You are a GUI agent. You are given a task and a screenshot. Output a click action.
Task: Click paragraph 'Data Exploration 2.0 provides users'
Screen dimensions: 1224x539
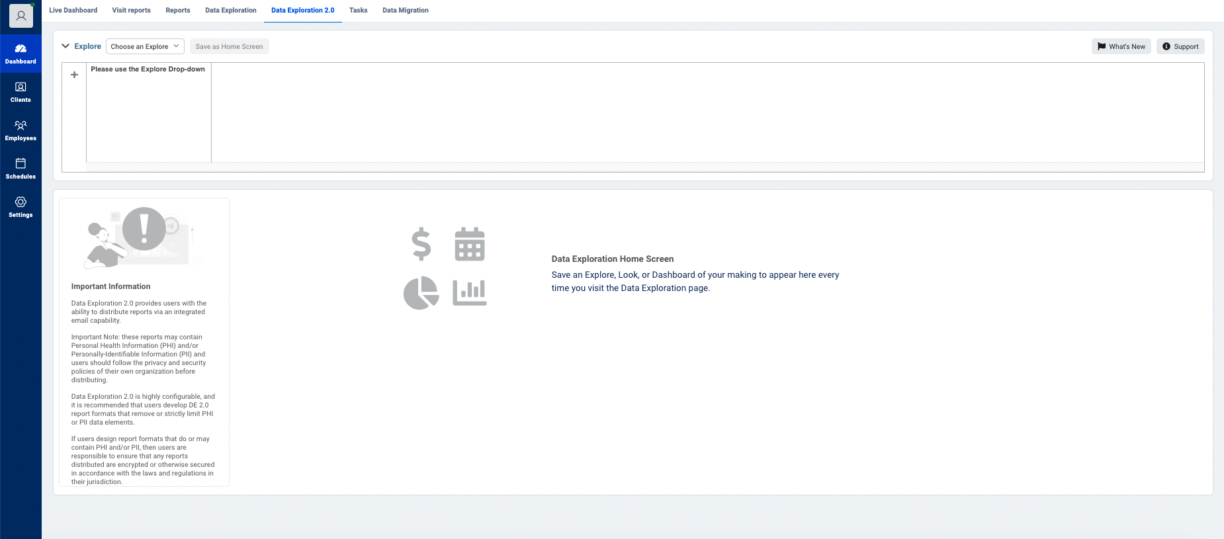[139, 312]
